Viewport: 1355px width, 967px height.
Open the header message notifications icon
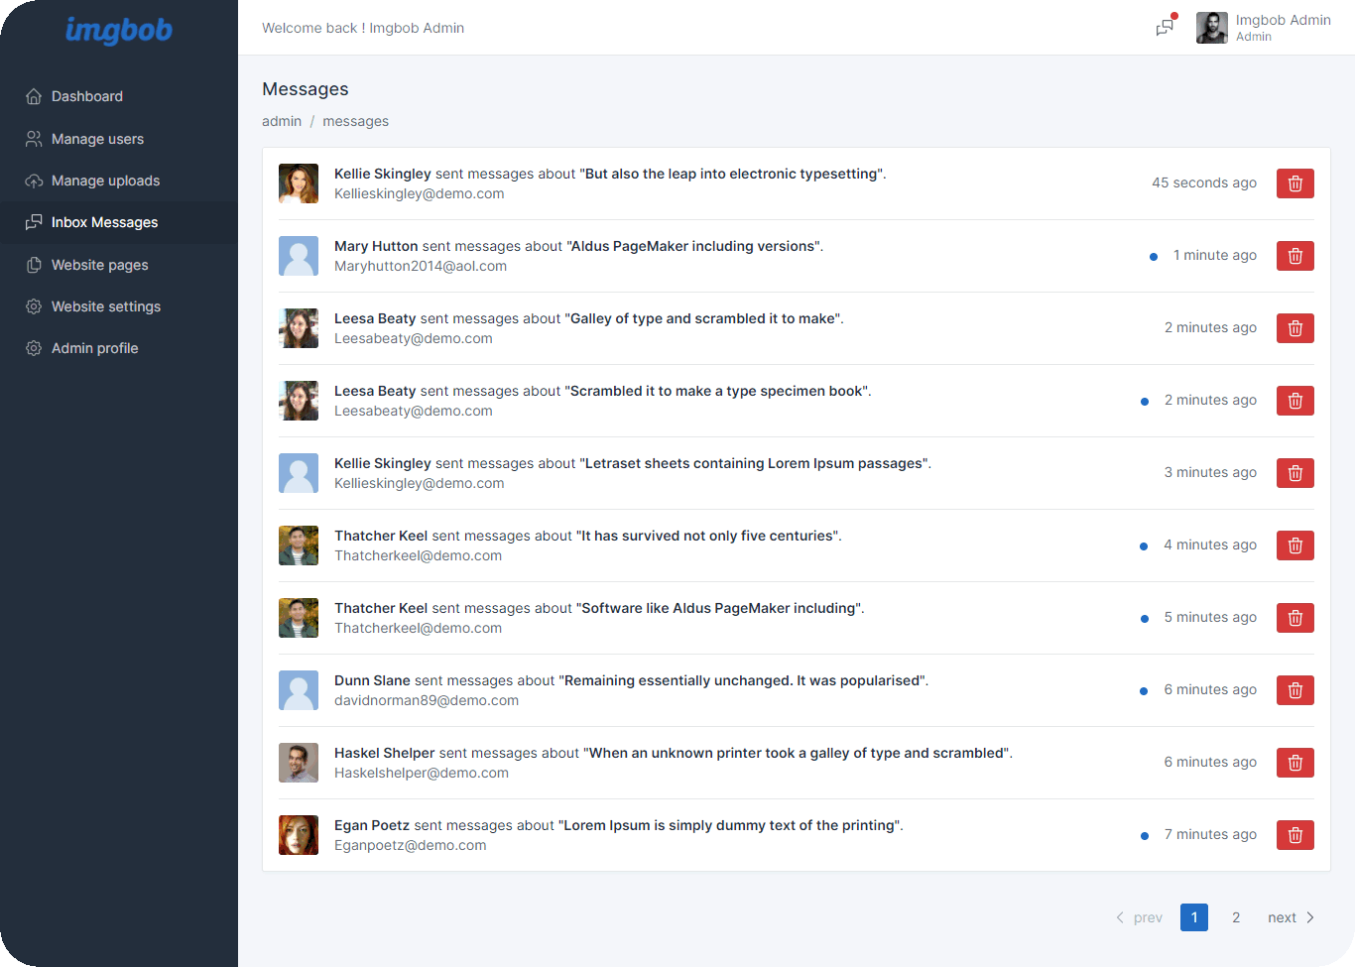click(x=1166, y=27)
